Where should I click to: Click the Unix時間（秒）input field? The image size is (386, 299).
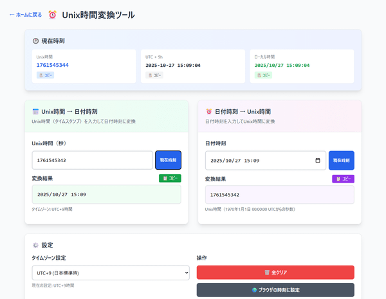[92, 160]
